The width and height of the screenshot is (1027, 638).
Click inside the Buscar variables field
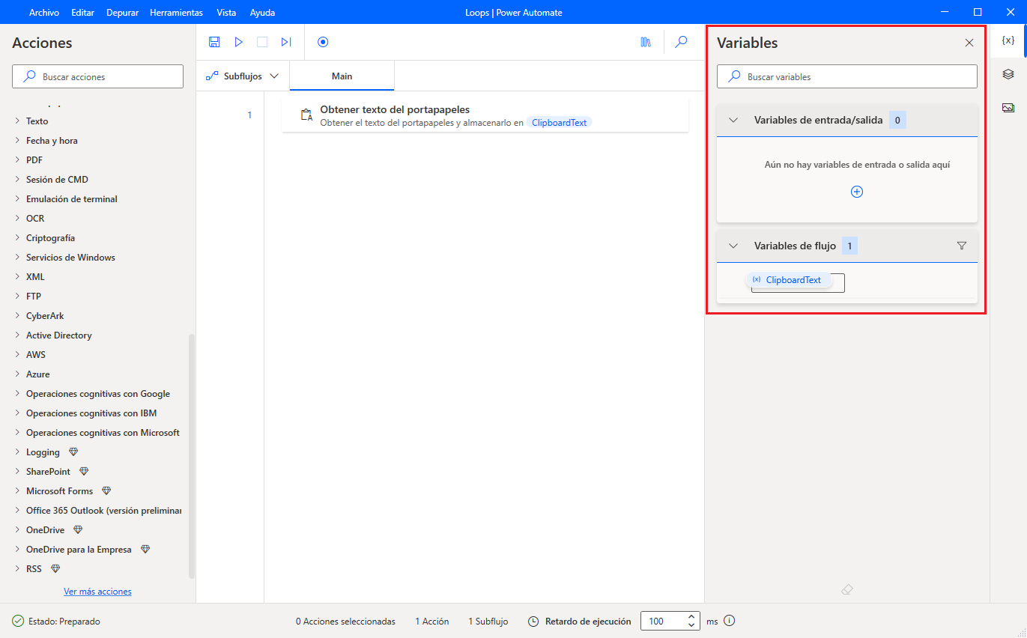[x=846, y=76]
